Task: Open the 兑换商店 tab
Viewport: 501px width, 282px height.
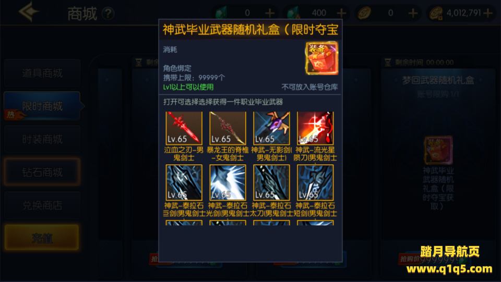Action: (x=42, y=205)
